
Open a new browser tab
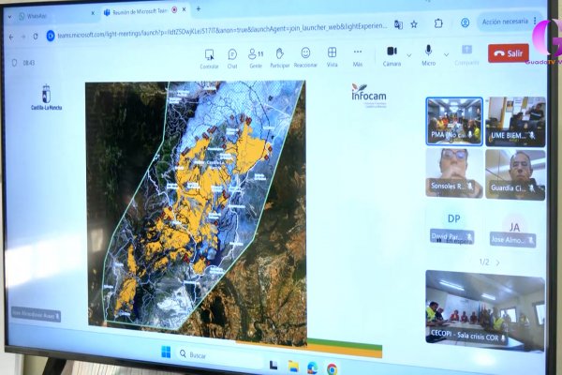click(x=199, y=8)
